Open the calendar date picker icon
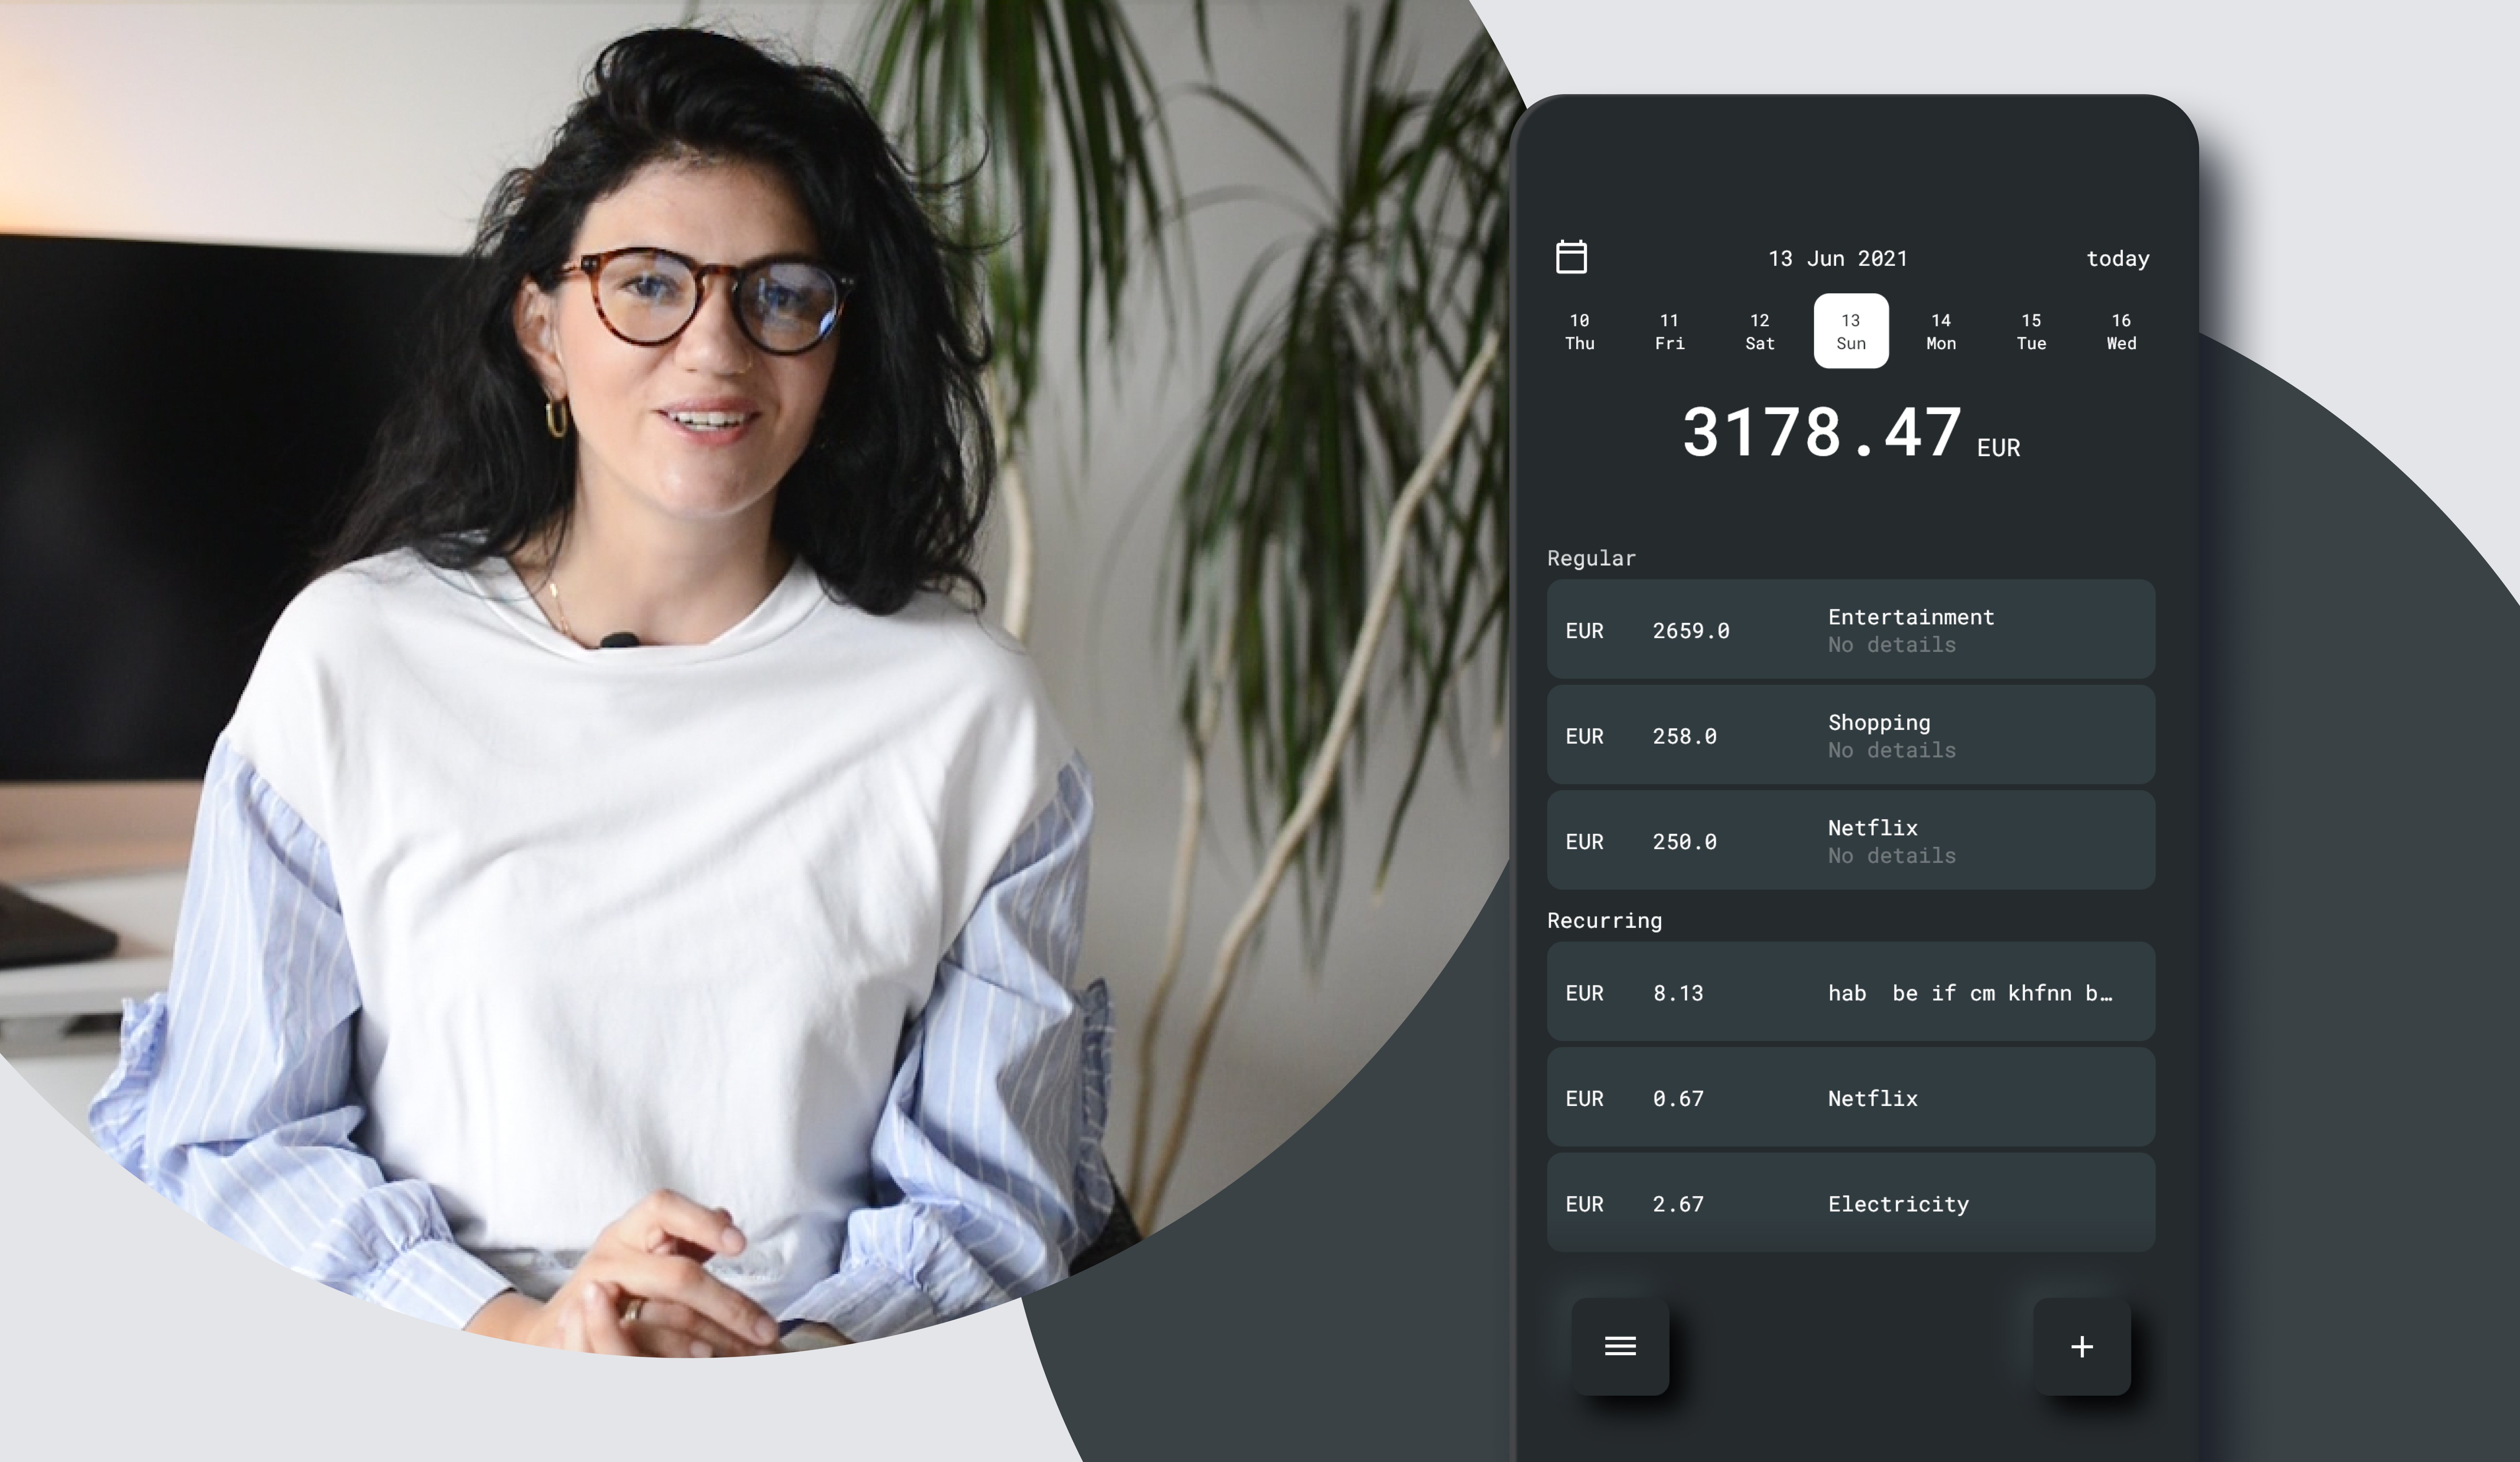The image size is (2520, 1462). coord(1571,257)
